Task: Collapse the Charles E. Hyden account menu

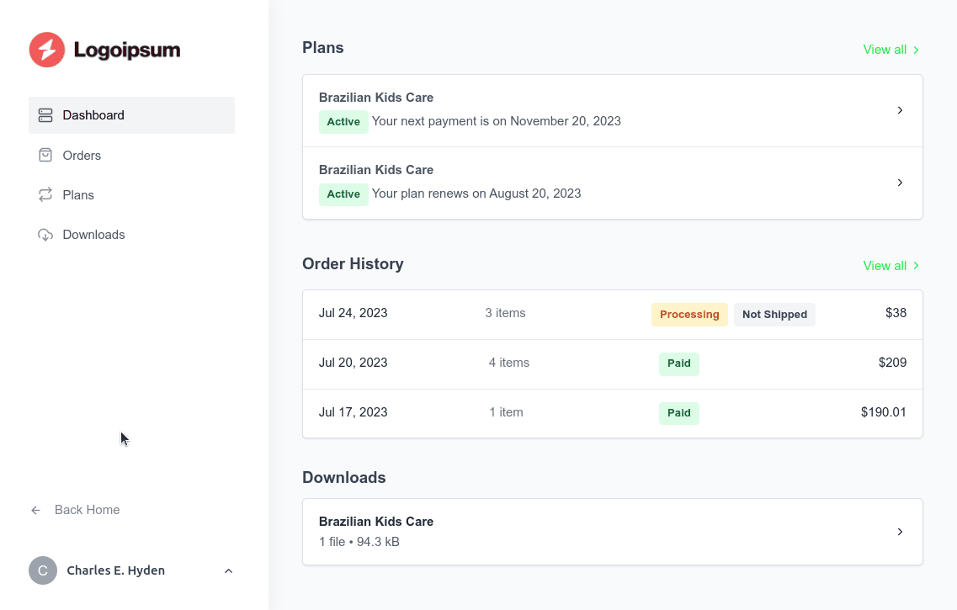Action: pos(228,570)
